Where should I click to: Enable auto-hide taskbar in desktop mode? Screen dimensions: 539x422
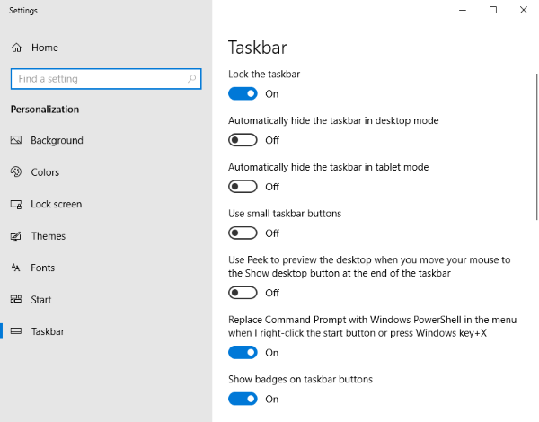243,140
